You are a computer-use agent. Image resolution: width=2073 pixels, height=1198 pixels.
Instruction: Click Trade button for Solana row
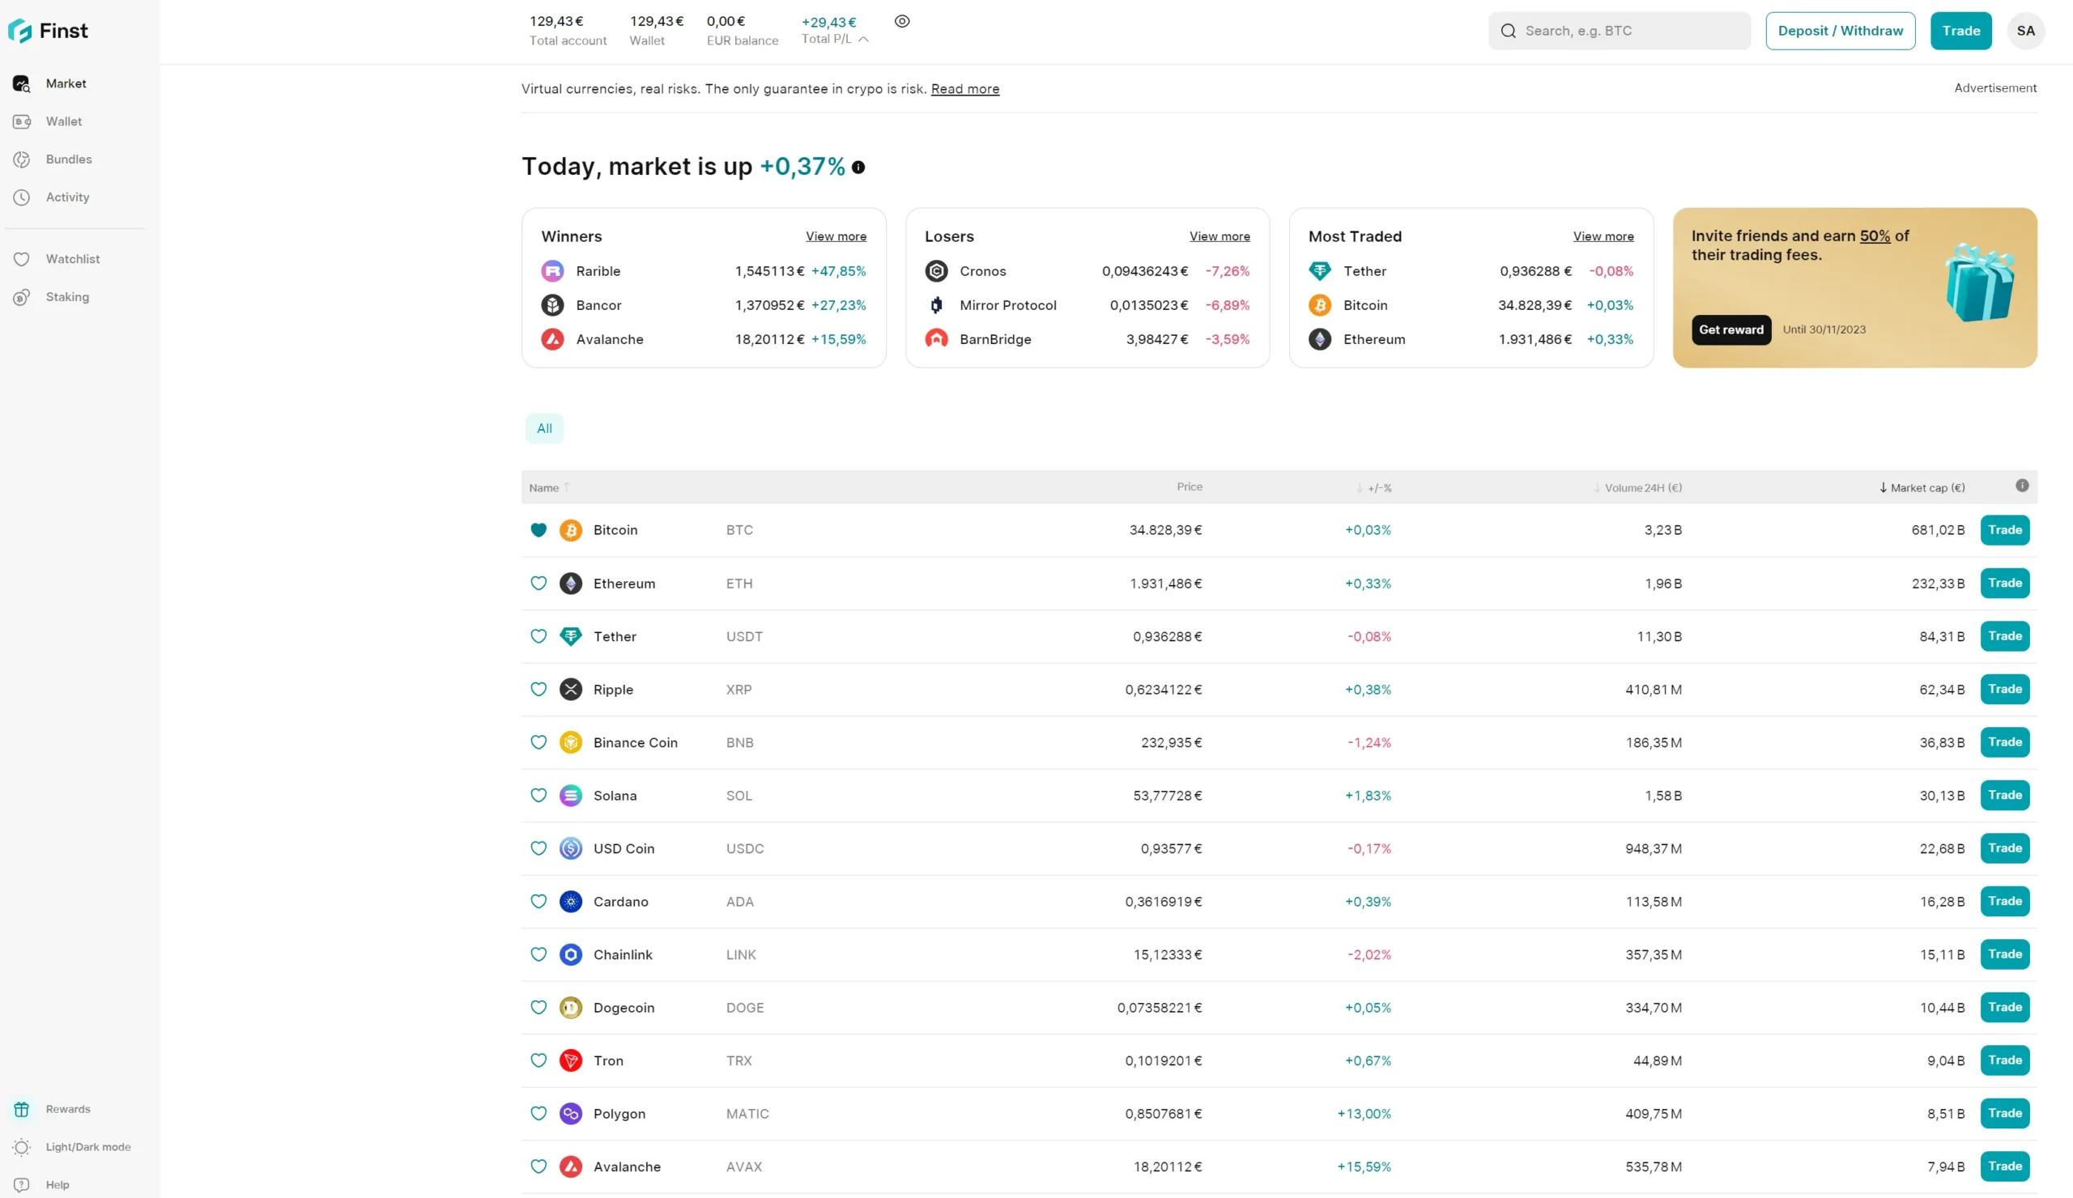(2005, 795)
